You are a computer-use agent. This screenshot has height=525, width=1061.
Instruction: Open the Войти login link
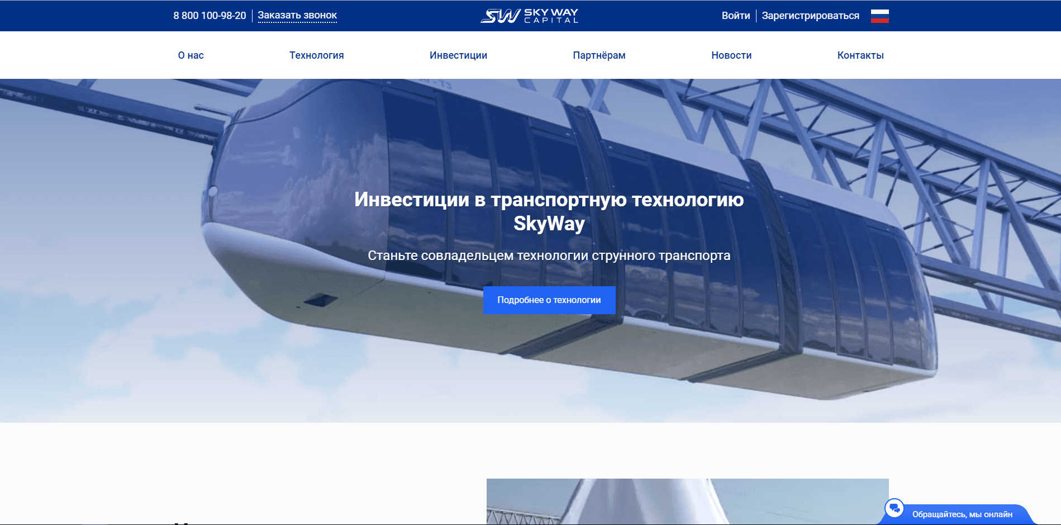[736, 15]
